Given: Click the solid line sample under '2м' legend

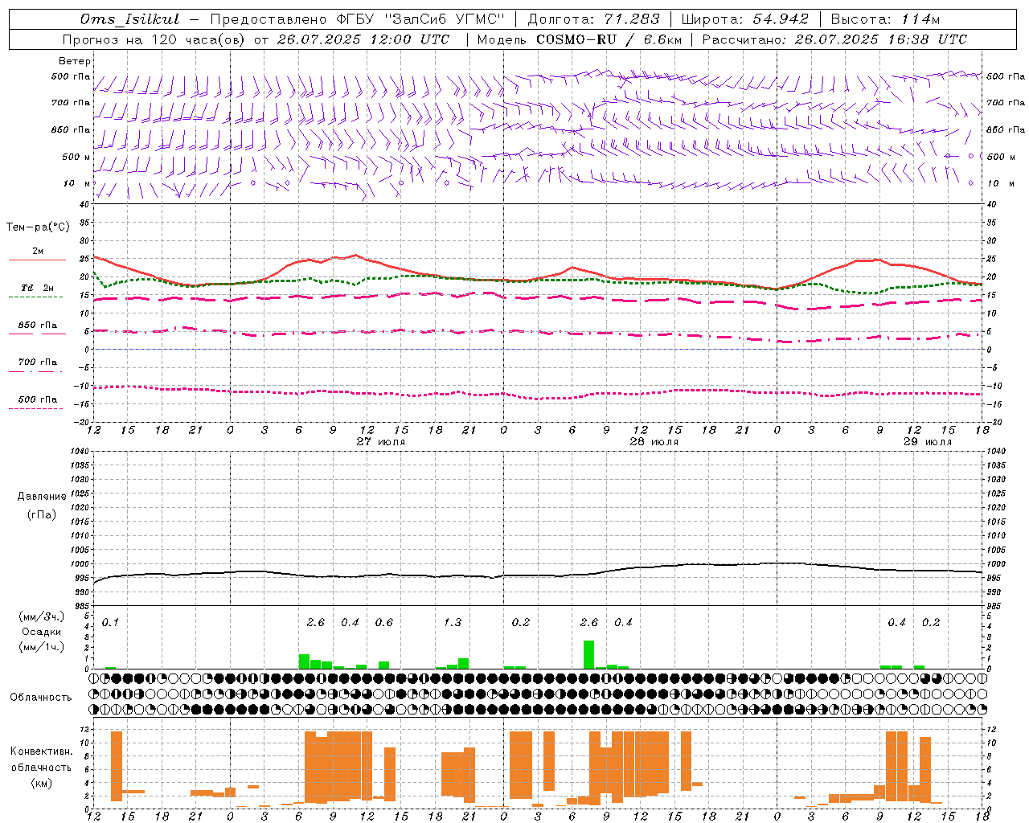Looking at the screenshot, I should pos(37,260).
